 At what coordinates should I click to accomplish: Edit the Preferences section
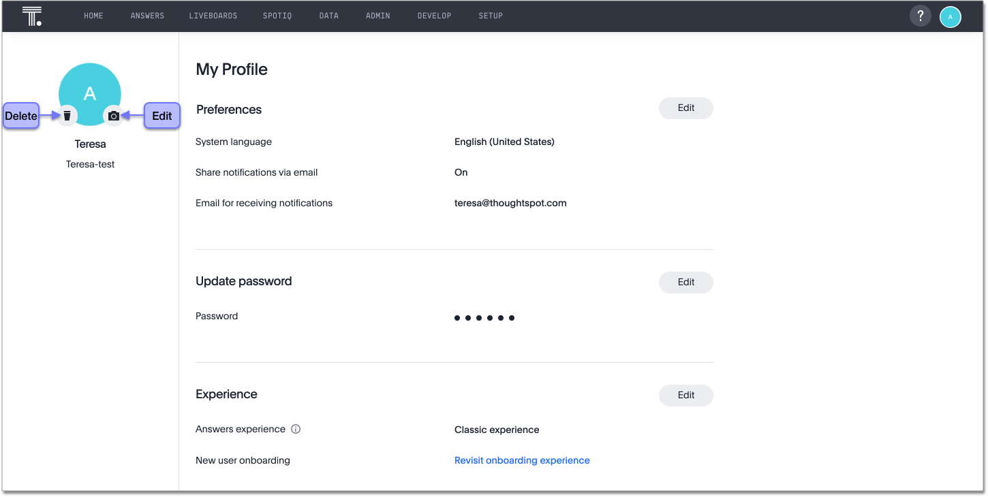[x=685, y=108]
